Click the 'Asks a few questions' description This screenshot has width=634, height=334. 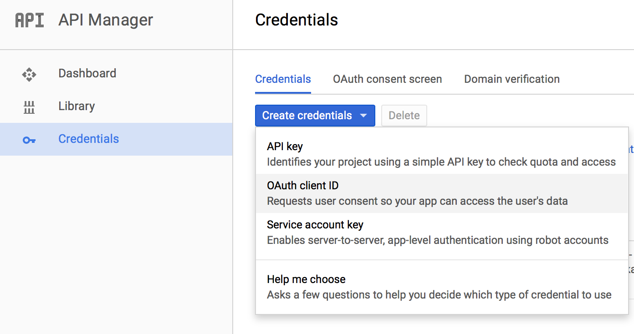[x=439, y=295]
